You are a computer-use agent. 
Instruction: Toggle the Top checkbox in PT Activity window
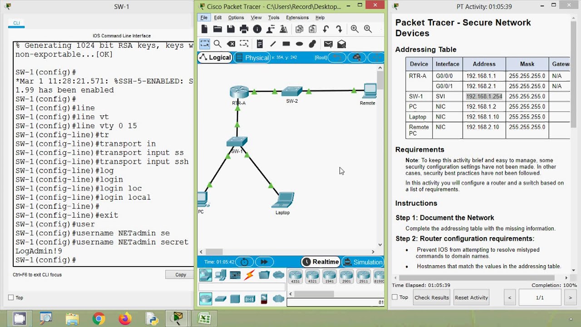point(395,297)
